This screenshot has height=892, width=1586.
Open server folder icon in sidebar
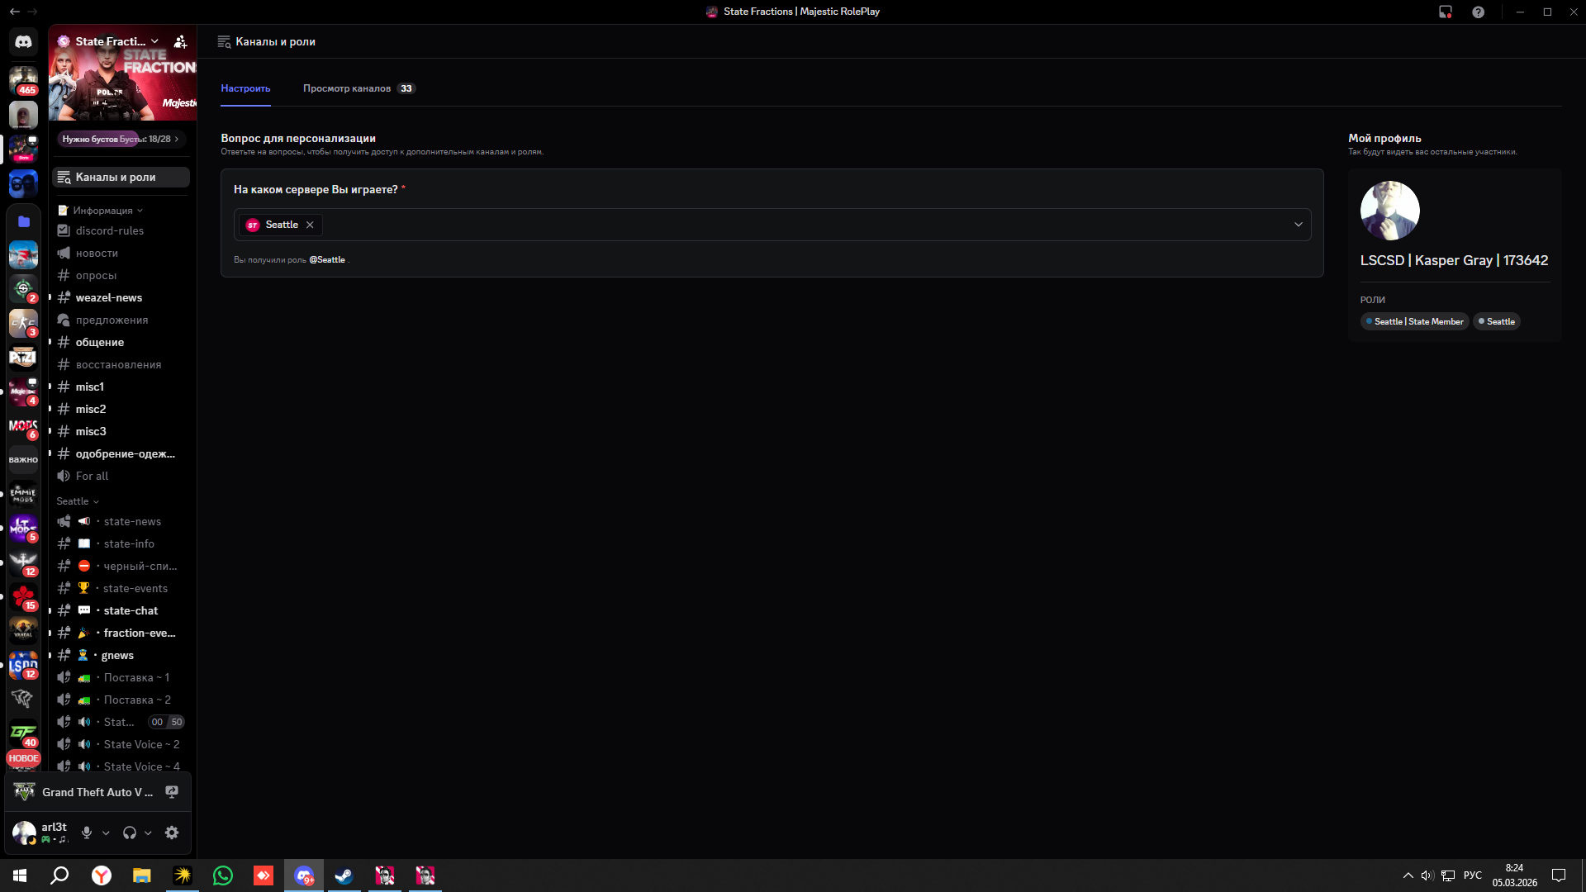coord(23,221)
